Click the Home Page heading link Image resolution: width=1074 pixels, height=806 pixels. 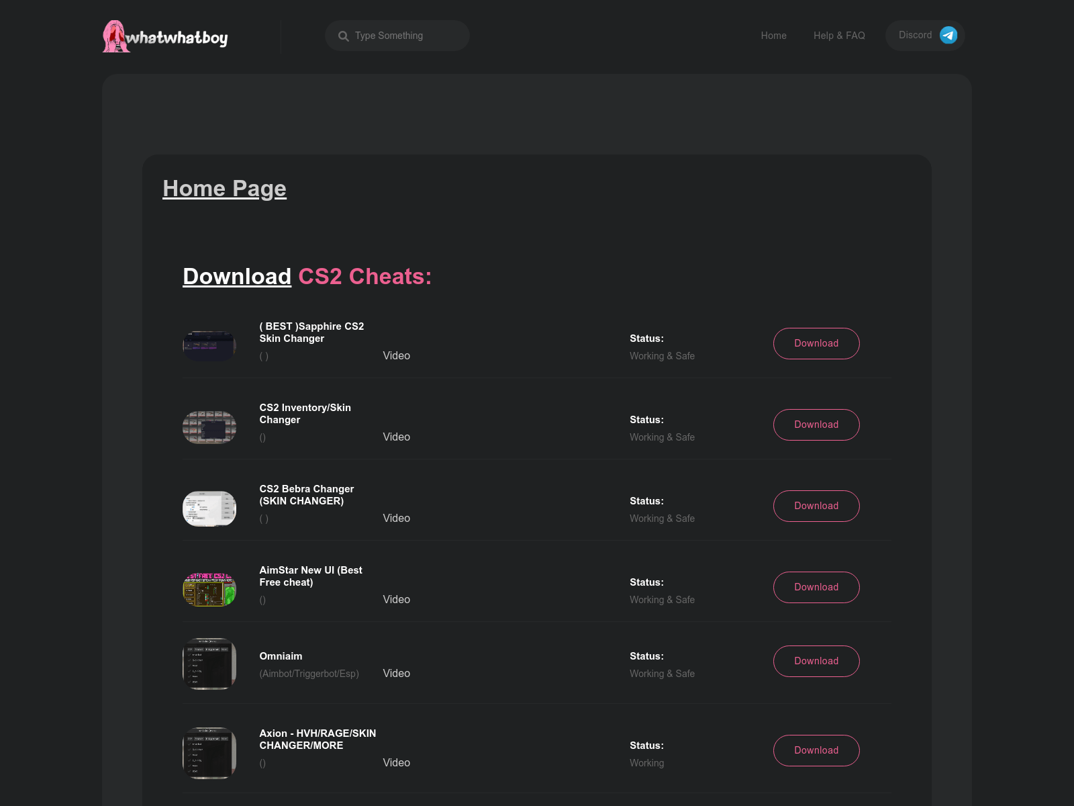(x=224, y=189)
